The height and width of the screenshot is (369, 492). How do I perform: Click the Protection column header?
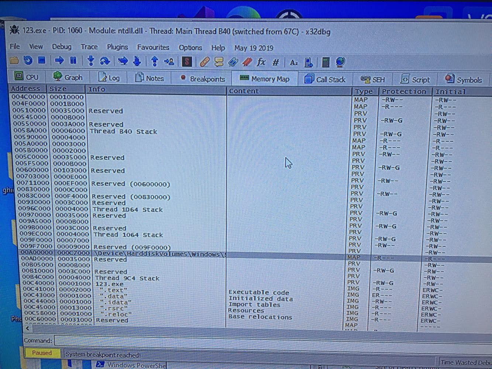click(x=406, y=92)
